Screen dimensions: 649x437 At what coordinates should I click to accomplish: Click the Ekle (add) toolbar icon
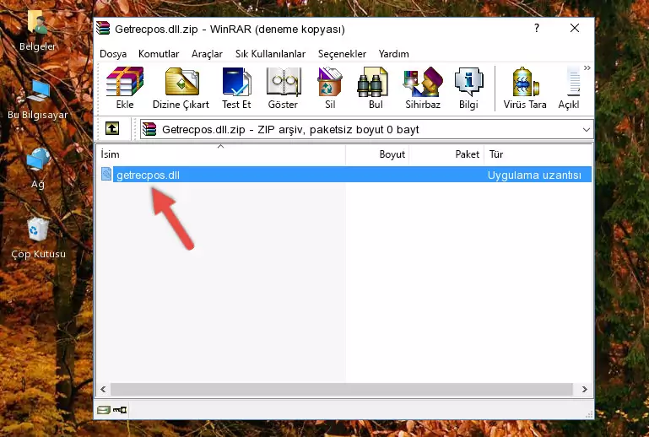click(125, 88)
